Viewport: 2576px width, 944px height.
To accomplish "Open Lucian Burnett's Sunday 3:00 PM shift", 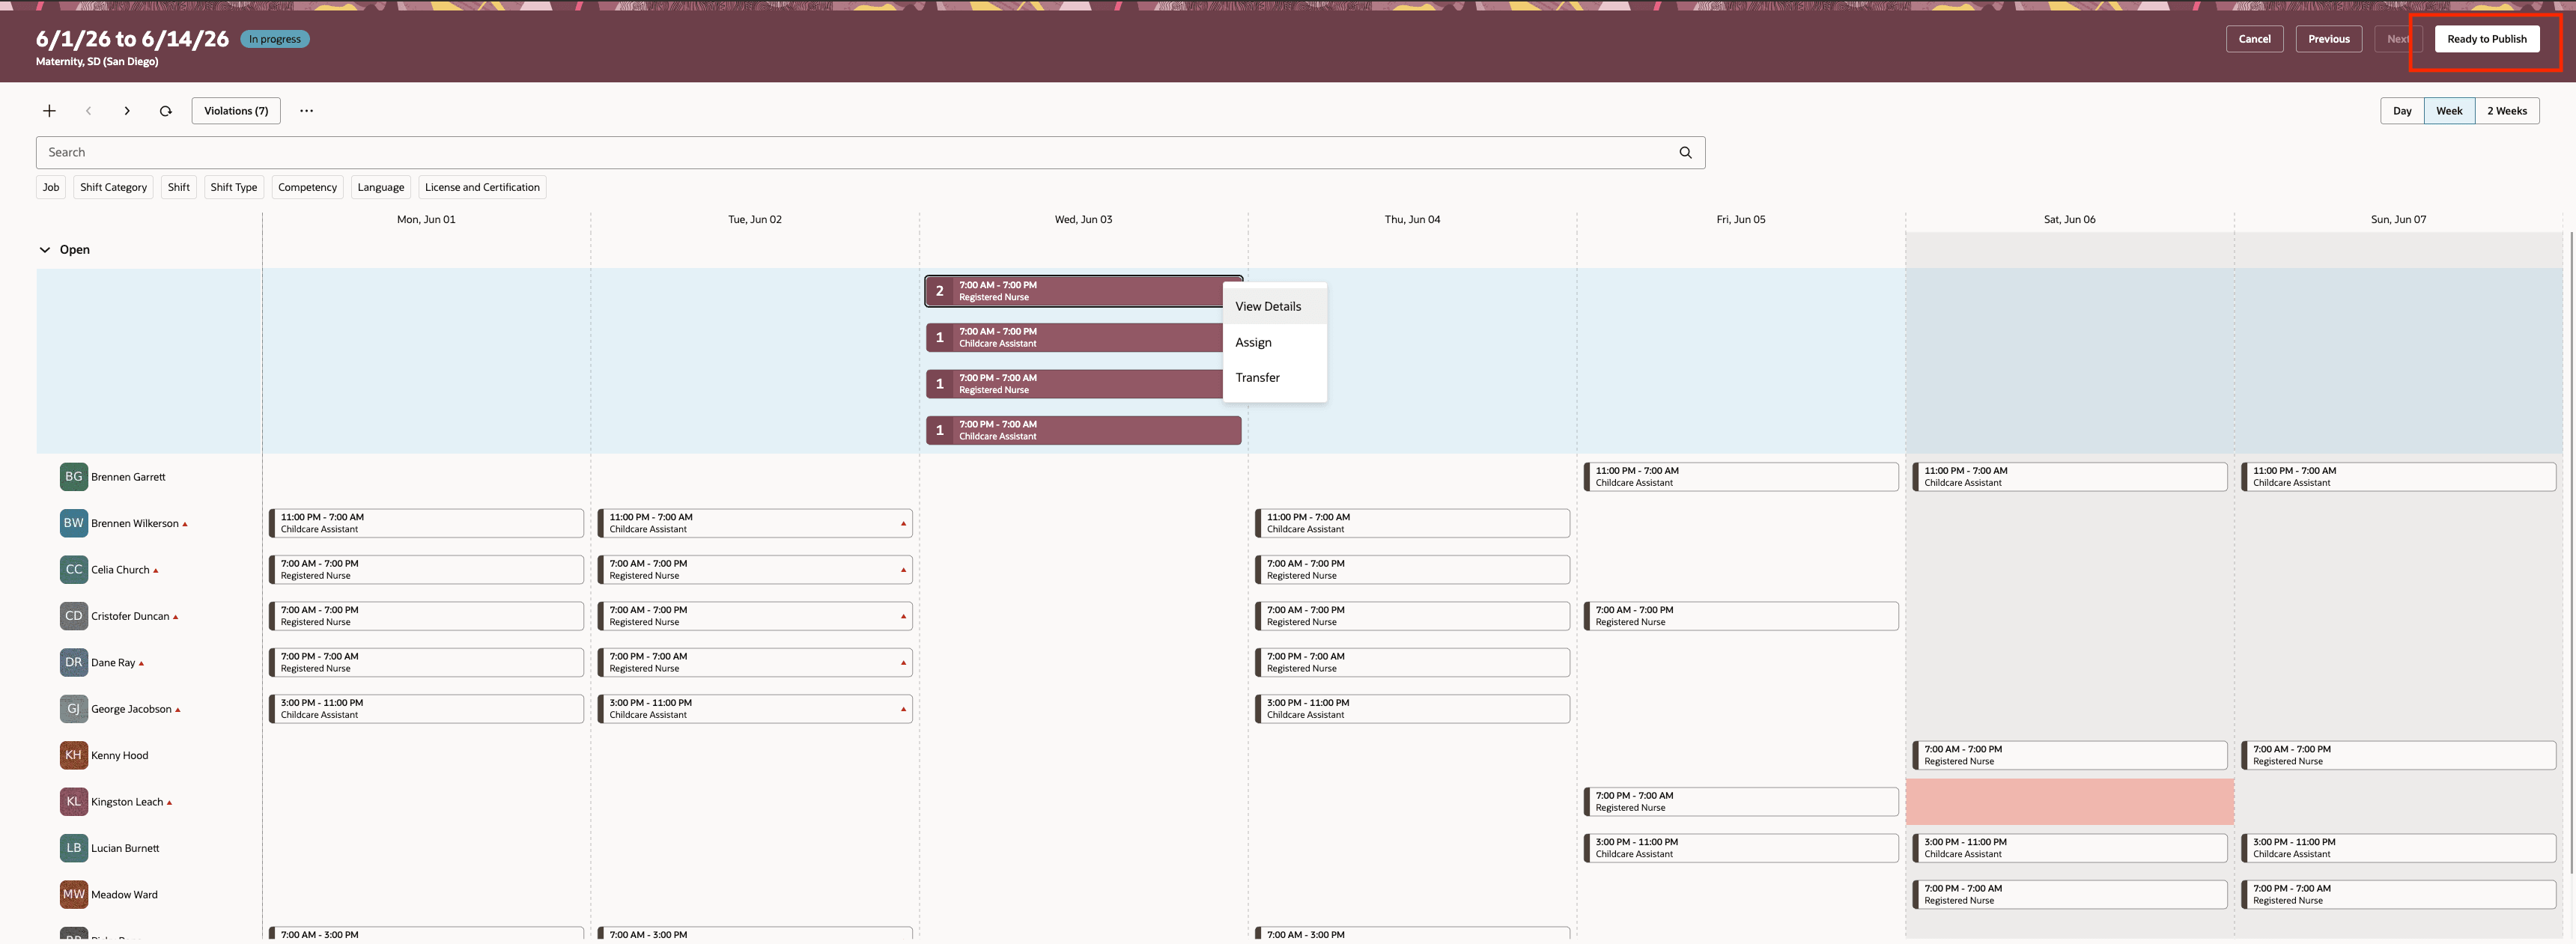I will (2398, 848).
